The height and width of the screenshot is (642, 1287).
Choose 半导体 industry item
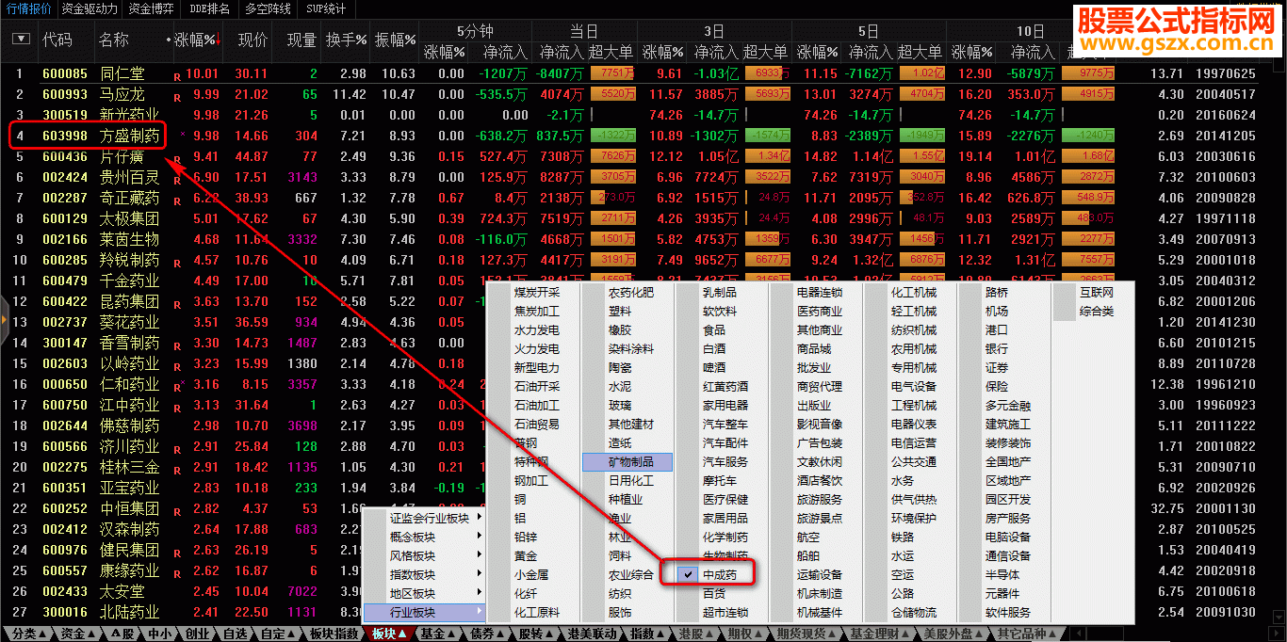click(1002, 574)
